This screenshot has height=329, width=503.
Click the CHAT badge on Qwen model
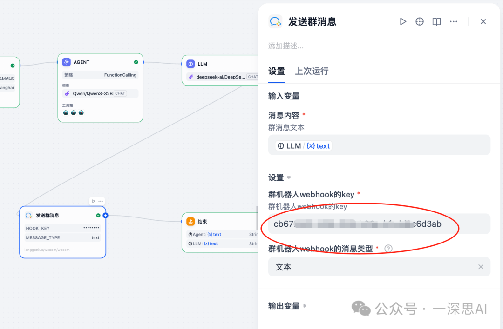120,93
